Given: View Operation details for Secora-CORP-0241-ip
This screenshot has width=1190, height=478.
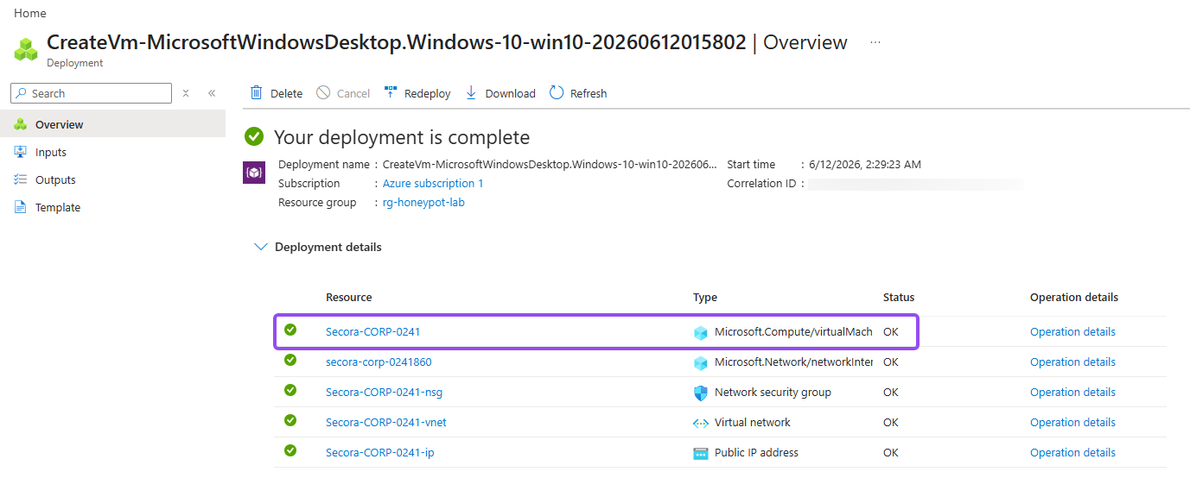Looking at the screenshot, I should [1072, 452].
